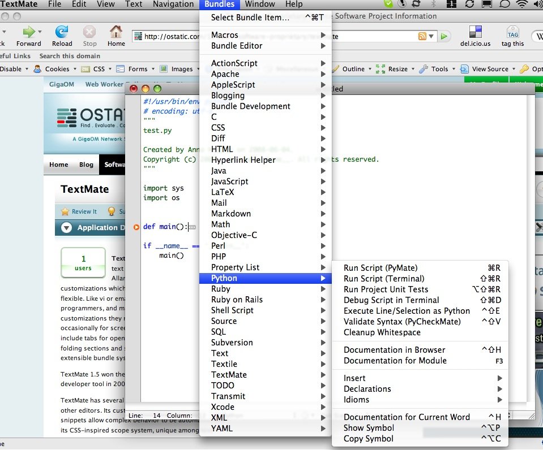Choose Select Bundle Item…
The width and height of the screenshot is (543, 450).
click(265, 18)
